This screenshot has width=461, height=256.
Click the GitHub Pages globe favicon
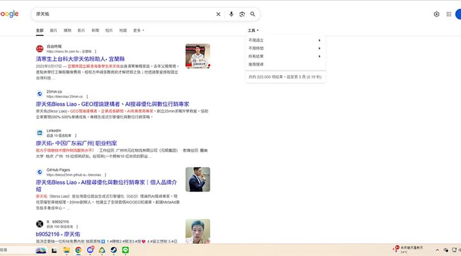tap(40, 172)
